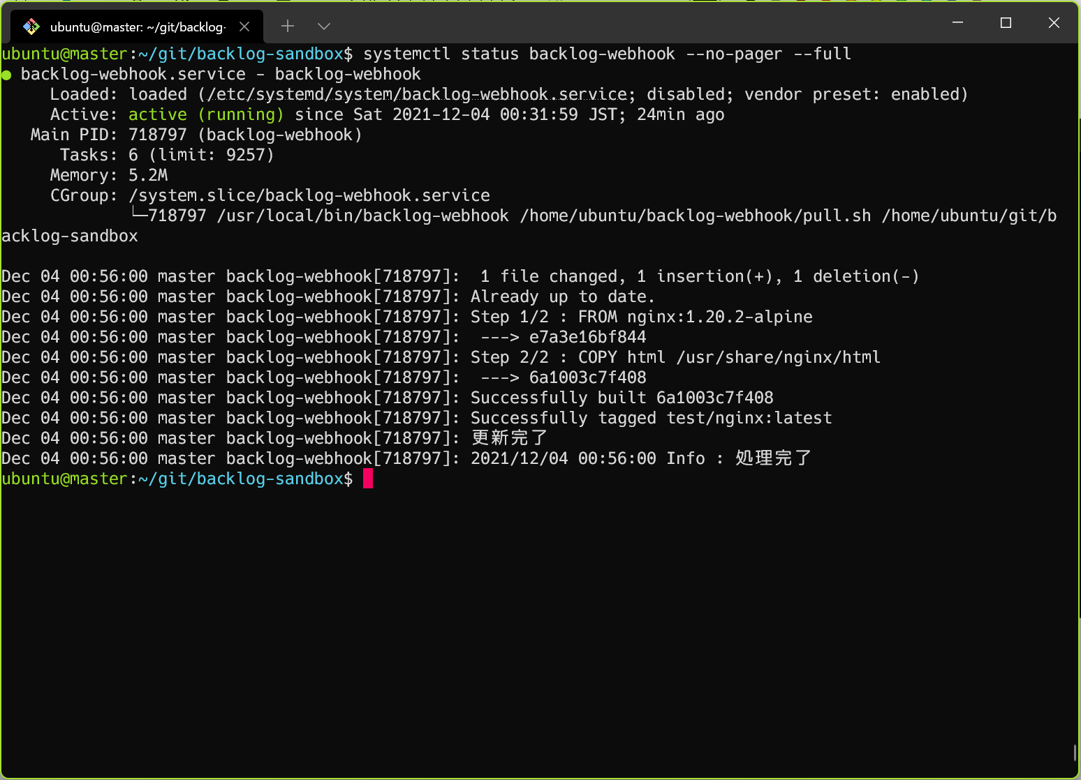1081x780 pixels.
Task: Select the active (running) status text
Action: [206, 114]
